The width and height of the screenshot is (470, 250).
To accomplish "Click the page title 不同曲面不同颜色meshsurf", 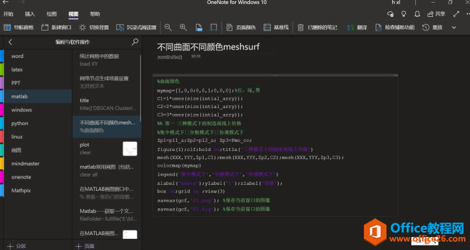I will (x=208, y=47).
